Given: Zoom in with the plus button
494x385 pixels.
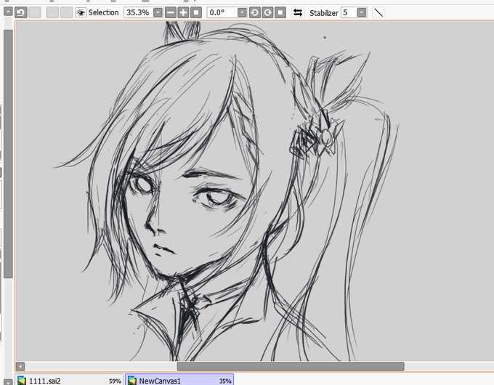Looking at the screenshot, I should pyautogui.click(x=183, y=12).
